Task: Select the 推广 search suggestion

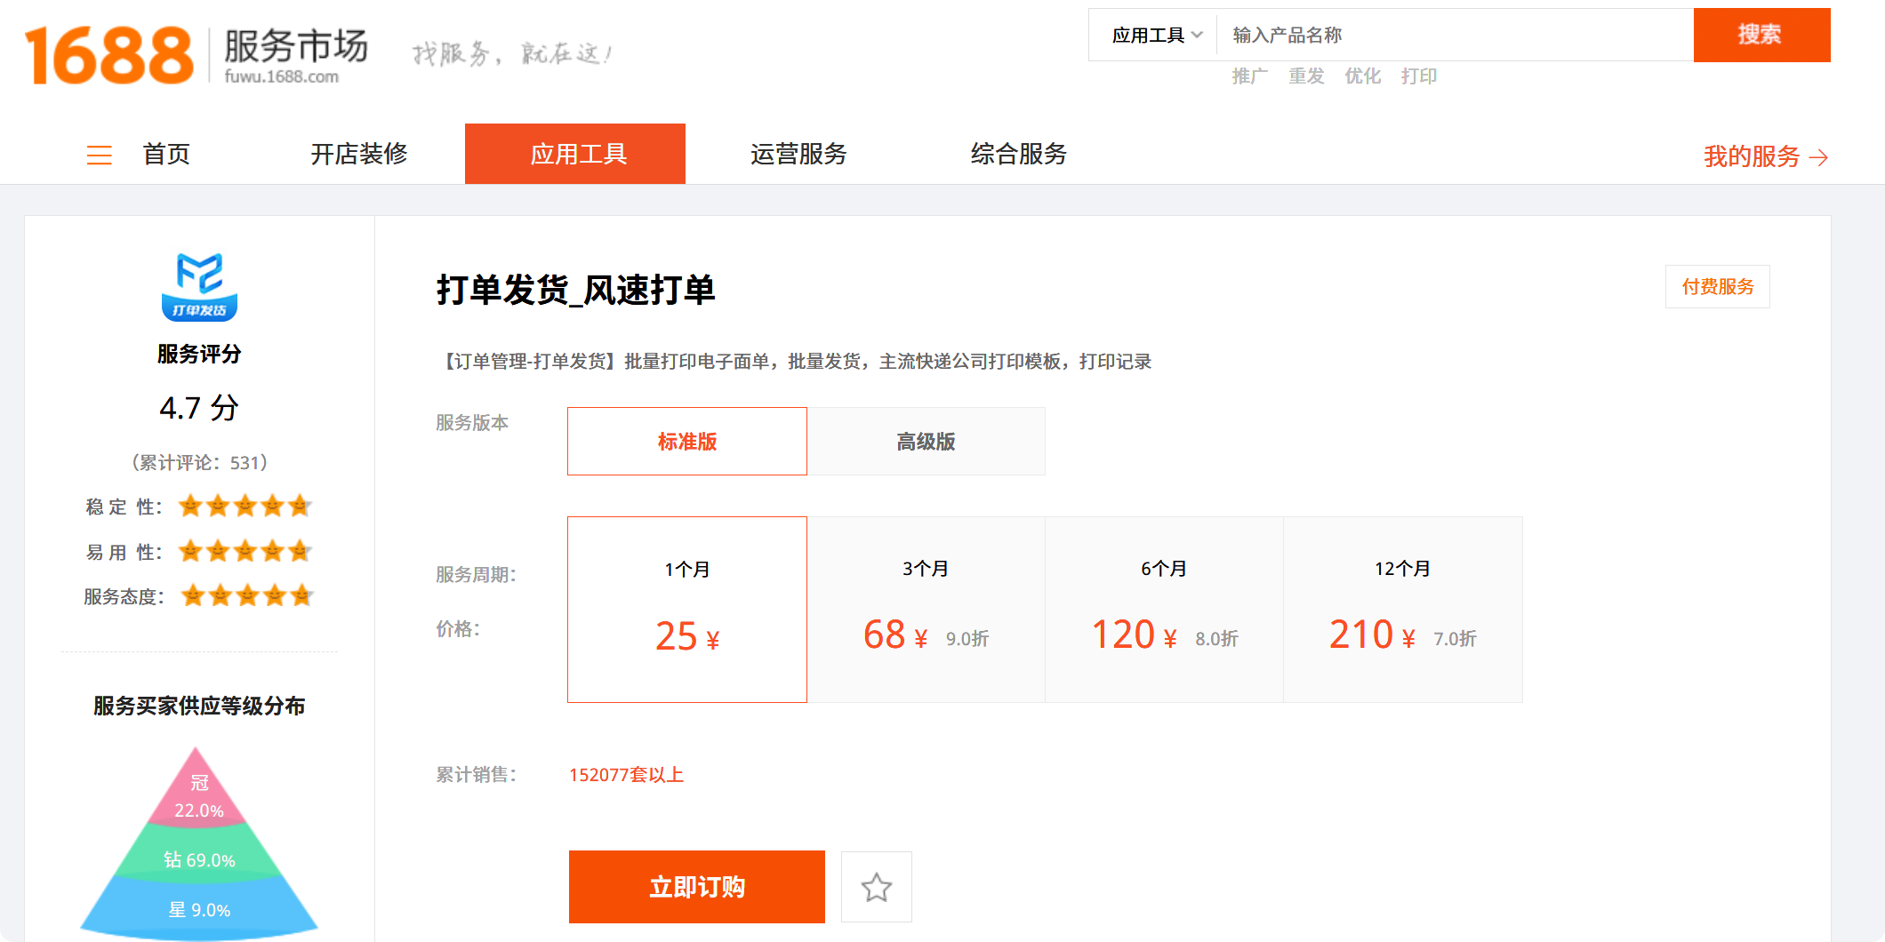Action: (x=1249, y=76)
